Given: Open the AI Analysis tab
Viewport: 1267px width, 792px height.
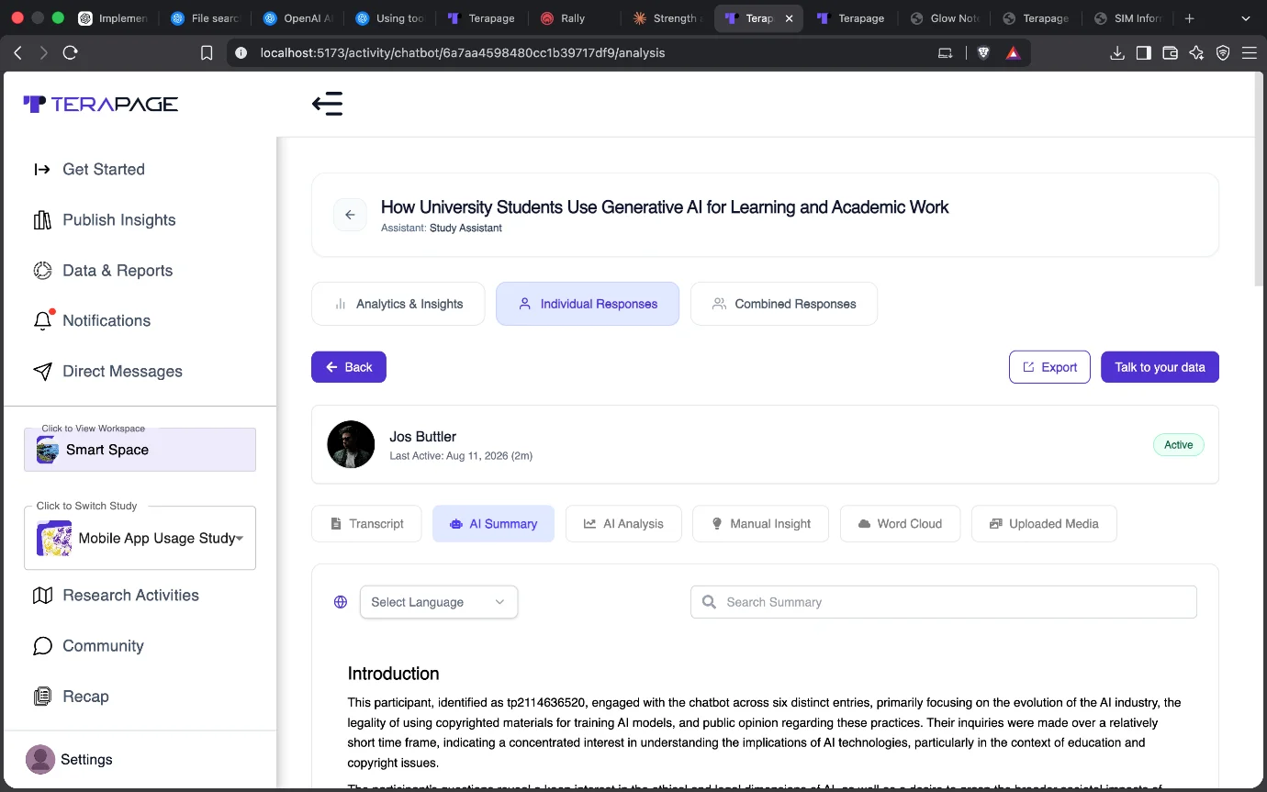Looking at the screenshot, I should tap(623, 524).
